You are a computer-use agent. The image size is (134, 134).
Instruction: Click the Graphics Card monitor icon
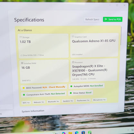pos(73,37)
